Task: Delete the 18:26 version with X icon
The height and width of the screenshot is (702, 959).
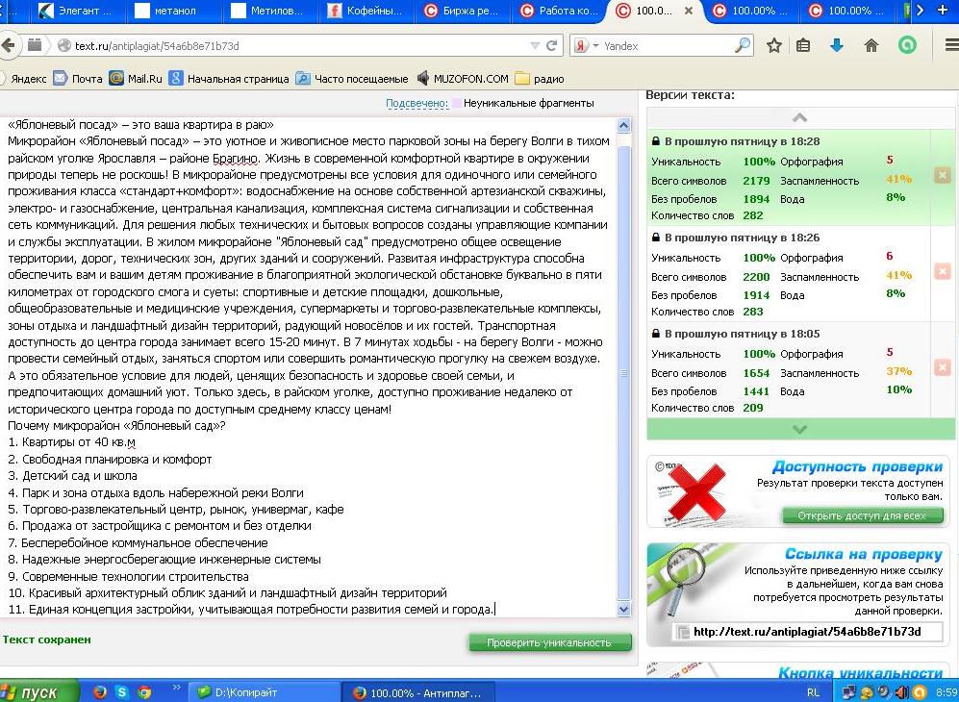Action: (x=943, y=271)
